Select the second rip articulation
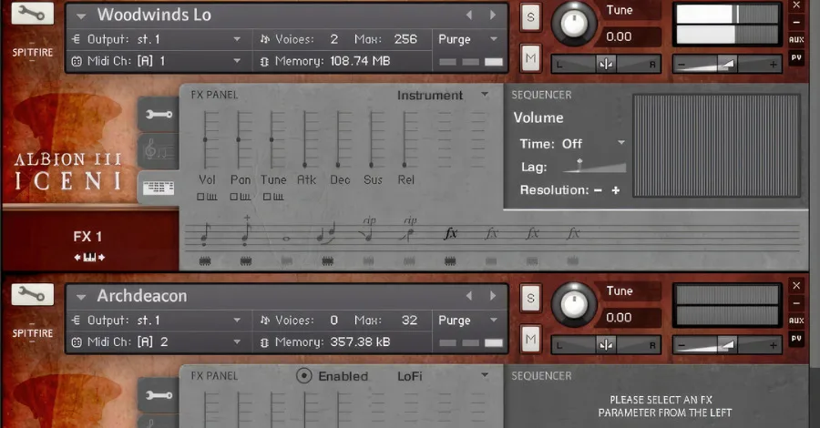The width and height of the screenshot is (820, 428). tap(409, 230)
